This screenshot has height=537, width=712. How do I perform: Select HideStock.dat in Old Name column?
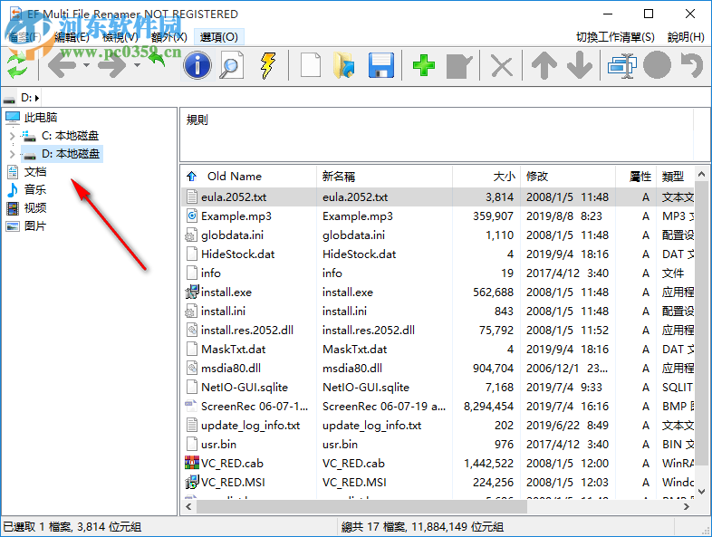(x=238, y=254)
